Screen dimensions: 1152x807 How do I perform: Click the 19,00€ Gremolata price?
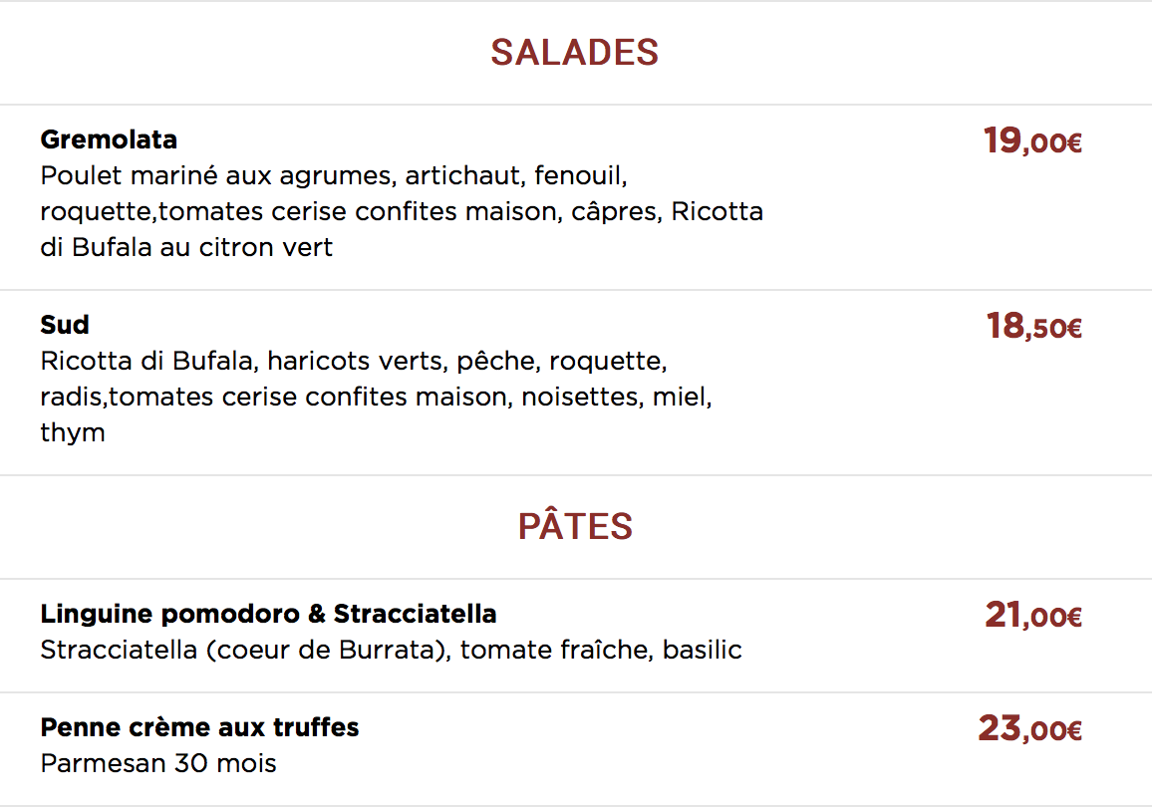tap(1032, 141)
